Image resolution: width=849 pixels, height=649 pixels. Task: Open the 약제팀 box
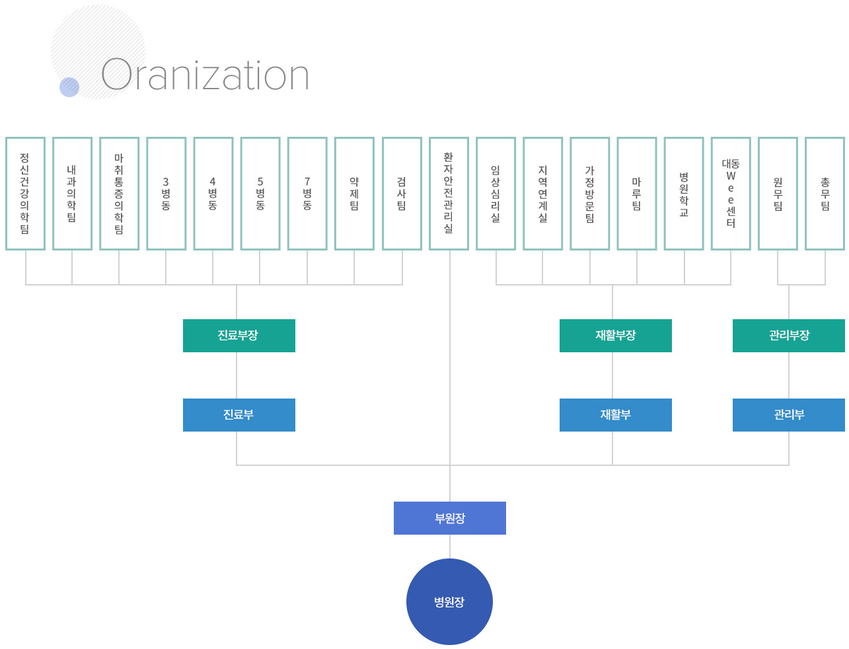354,194
